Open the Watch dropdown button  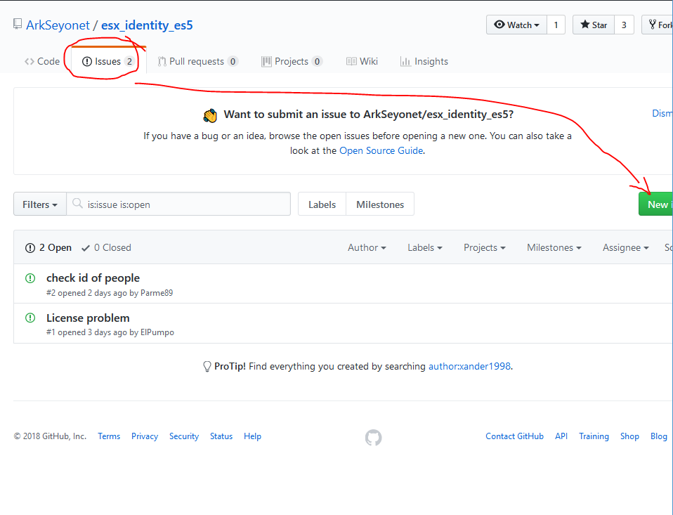pyautogui.click(x=516, y=25)
